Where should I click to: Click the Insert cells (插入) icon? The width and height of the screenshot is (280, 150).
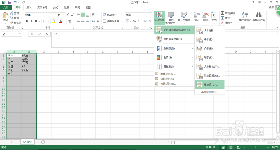coord(197,15)
